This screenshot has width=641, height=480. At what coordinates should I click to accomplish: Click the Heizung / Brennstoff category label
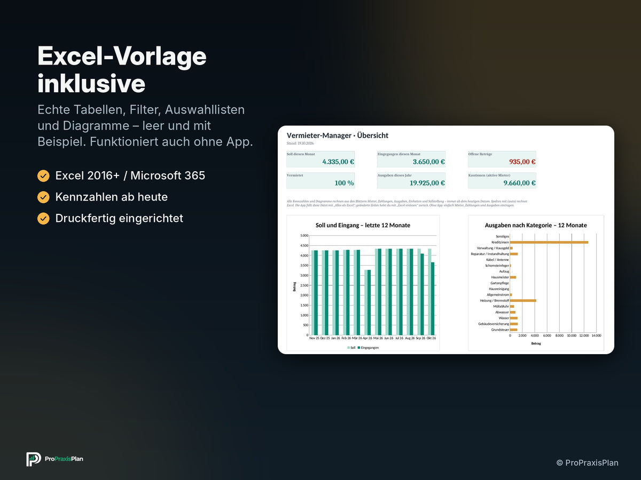point(495,301)
